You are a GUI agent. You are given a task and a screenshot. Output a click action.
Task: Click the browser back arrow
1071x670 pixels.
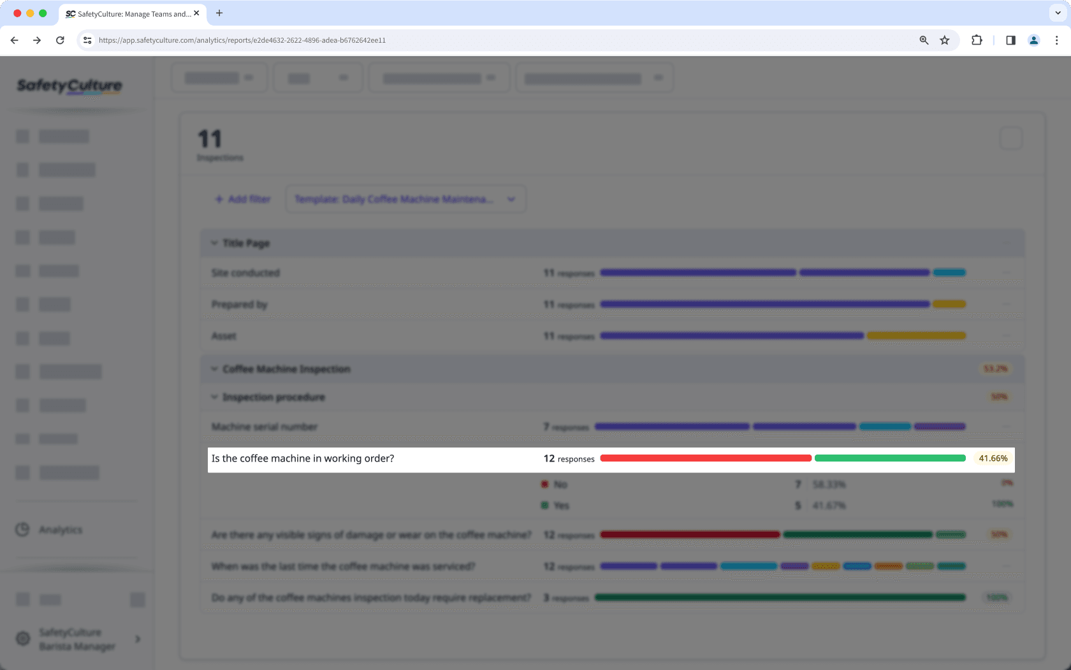click(x=14, y=40)
